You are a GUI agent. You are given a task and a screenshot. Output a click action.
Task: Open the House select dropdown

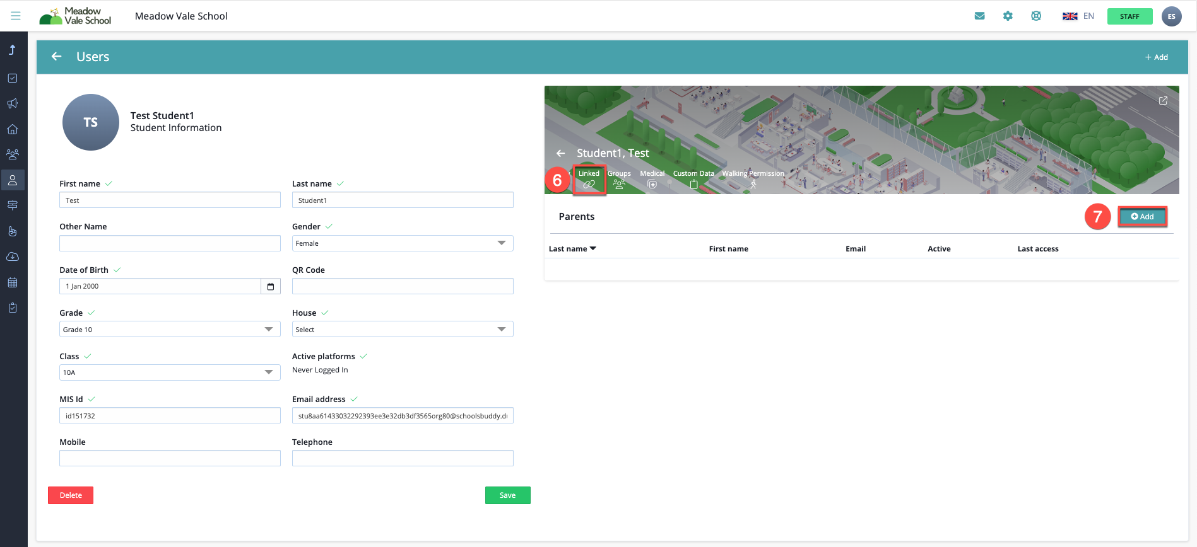(x=403, y=330)
